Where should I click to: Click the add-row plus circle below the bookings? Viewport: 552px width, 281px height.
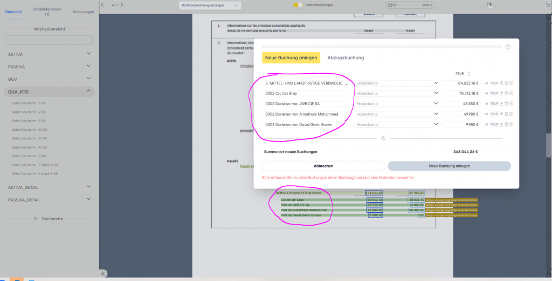383,138
